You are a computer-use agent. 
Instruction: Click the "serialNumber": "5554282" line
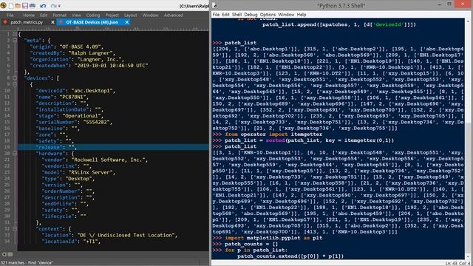[74, 122]
